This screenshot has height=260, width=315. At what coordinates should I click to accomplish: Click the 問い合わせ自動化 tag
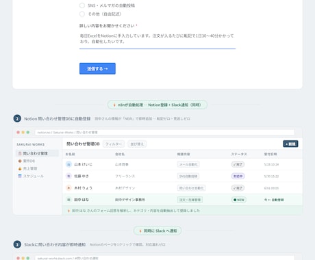pyautogui.click(x=191, y=188)
